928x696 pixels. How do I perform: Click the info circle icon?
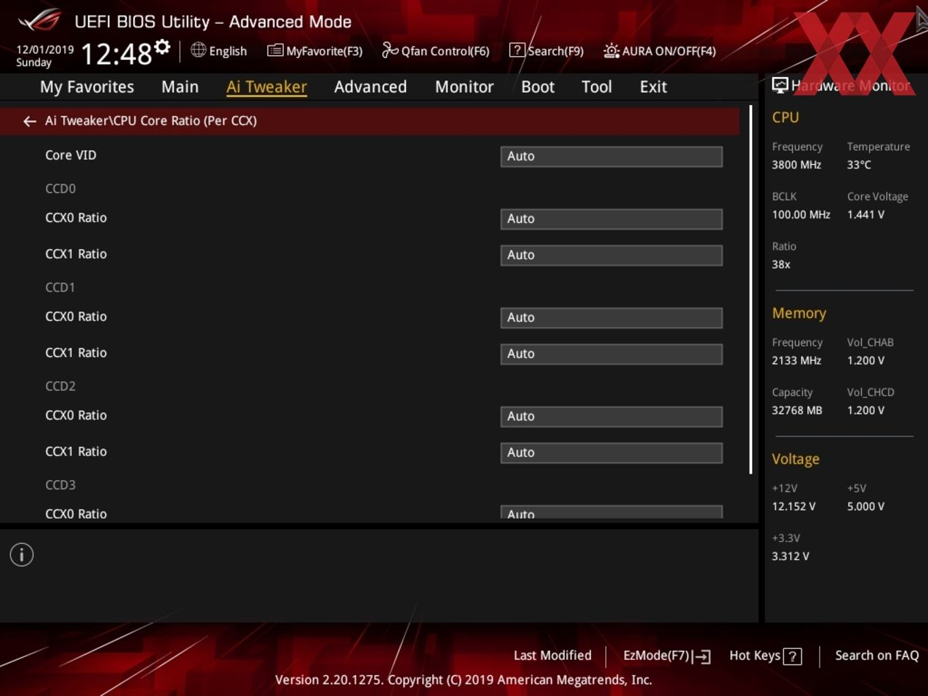pyautogui.click(x=22, y=555)
